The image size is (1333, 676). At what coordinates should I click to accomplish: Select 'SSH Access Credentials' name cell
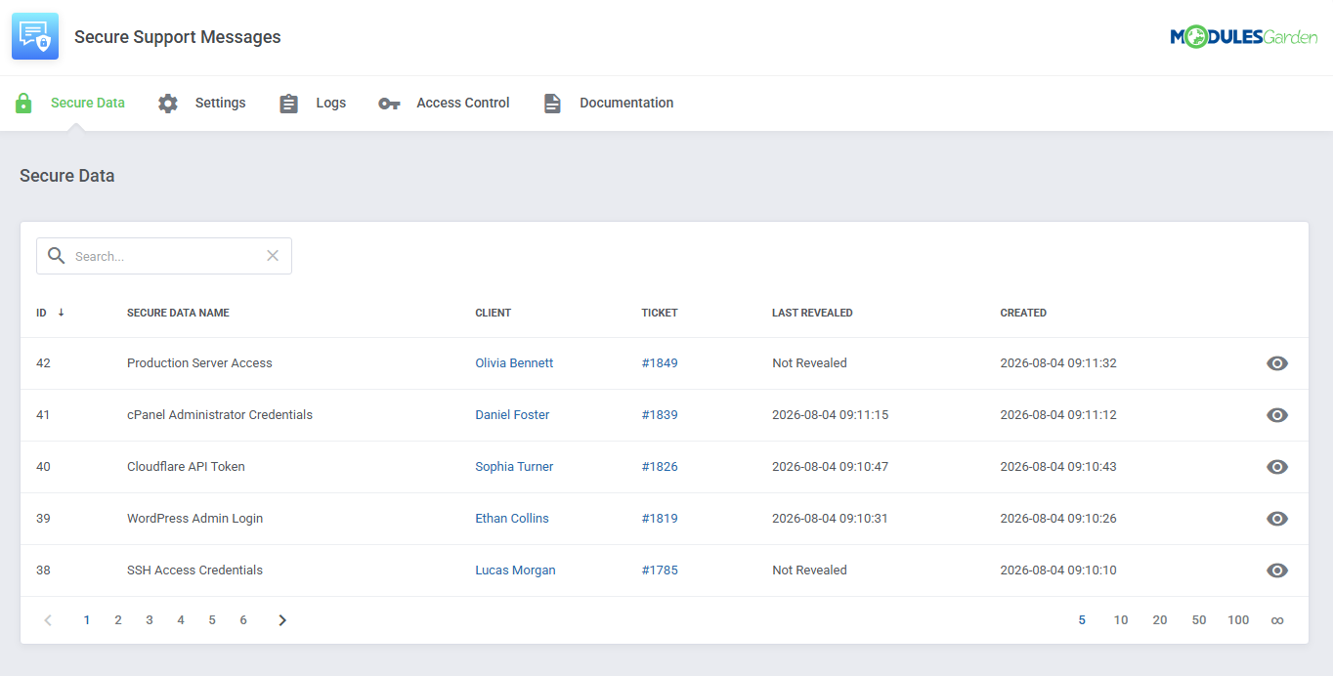194,570
